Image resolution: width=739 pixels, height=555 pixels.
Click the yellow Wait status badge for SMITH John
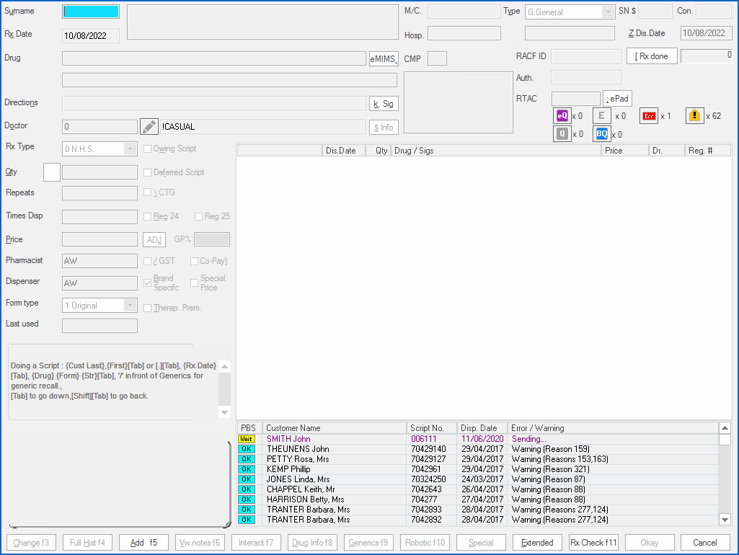(247, 439)
